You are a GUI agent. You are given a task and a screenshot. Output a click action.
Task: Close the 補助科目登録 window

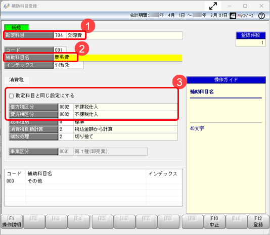[x=261, y=6]
